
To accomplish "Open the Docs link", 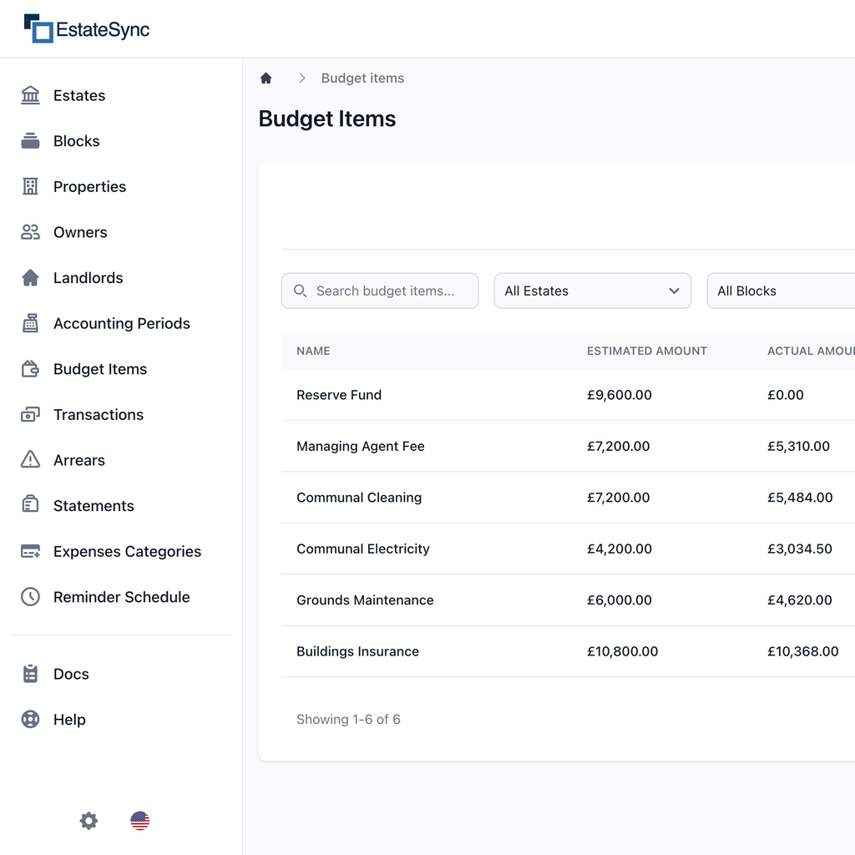I will [72, 675].
